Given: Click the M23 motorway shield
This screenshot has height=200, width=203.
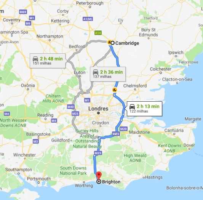Looking at the screenshot, I should tap(98, 153).
